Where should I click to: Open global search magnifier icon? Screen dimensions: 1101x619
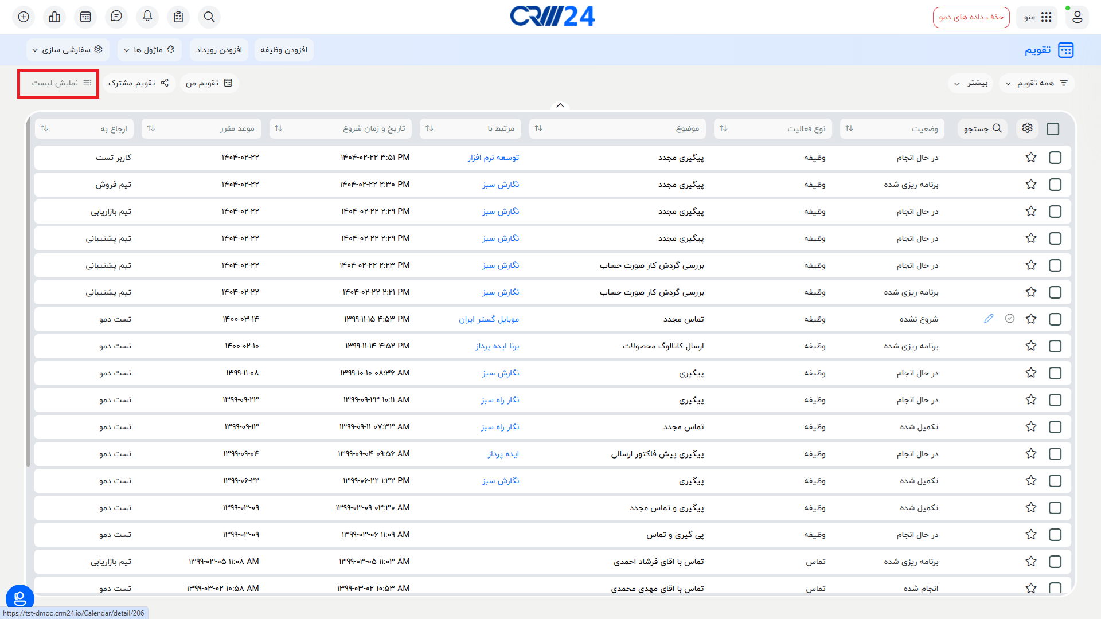click(209, 17)
